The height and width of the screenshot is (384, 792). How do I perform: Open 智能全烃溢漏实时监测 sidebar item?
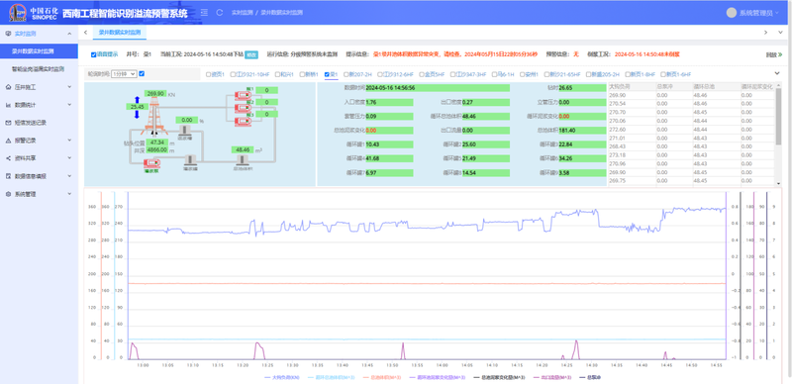click(39, 68)
